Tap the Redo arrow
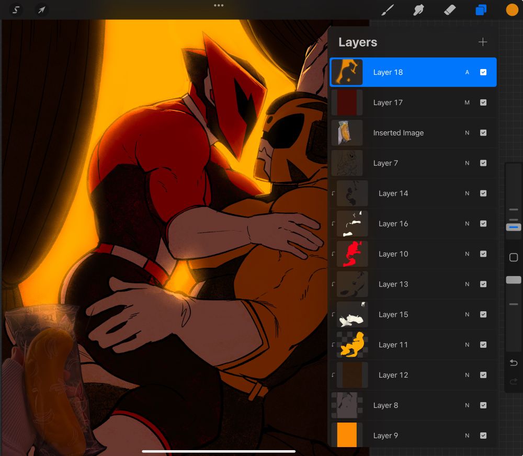This screenshot has height=456, width=523. 514,381
